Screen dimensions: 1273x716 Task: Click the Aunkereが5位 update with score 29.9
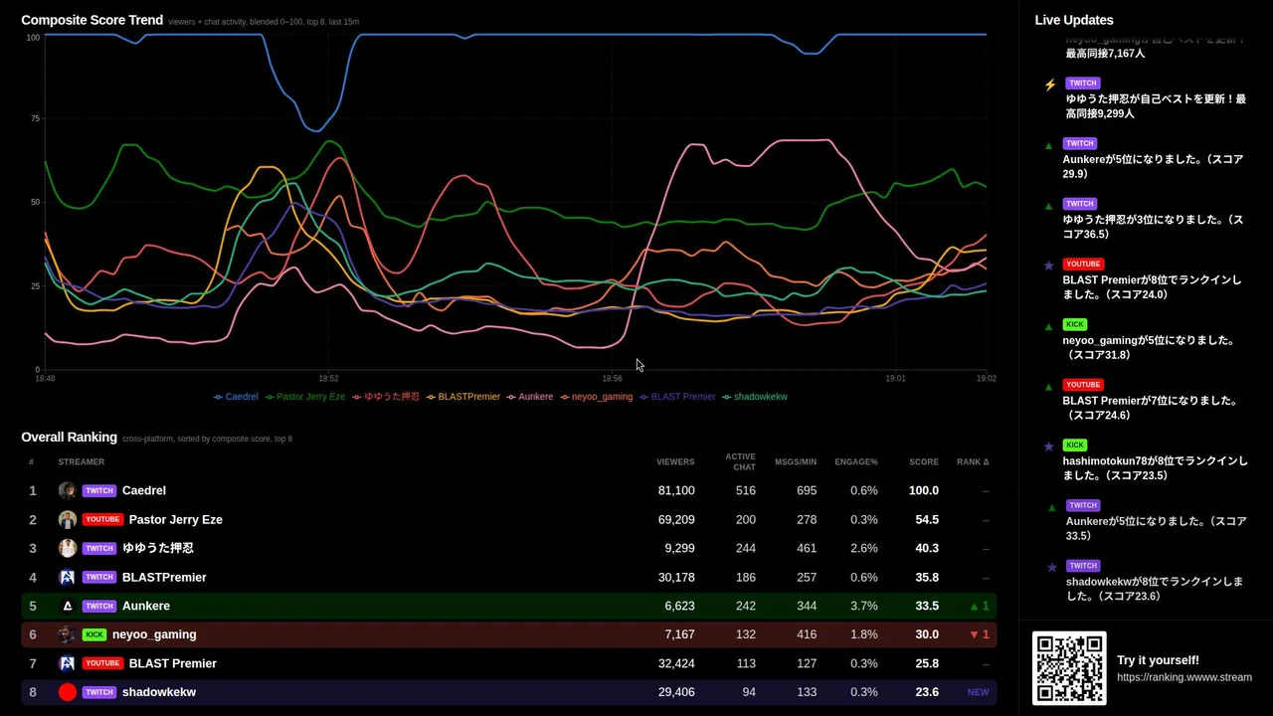click(x=1153, y=166)
